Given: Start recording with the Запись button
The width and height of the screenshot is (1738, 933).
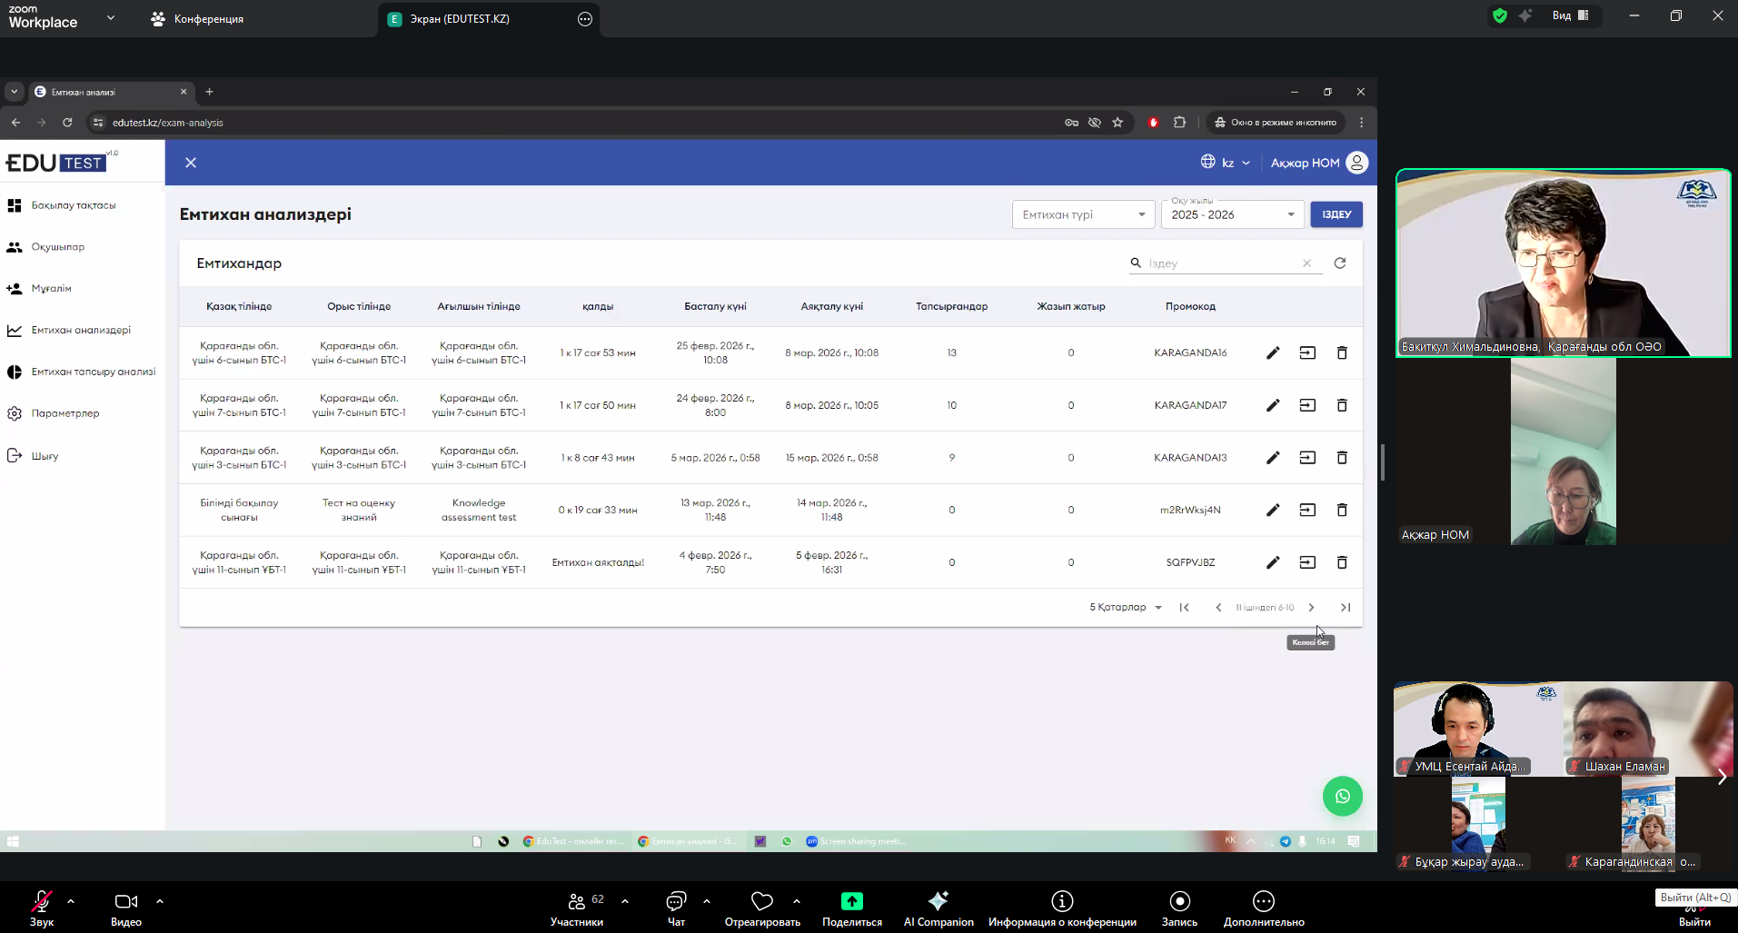Looking at the screenshot, I should [x=1179, y=908].
